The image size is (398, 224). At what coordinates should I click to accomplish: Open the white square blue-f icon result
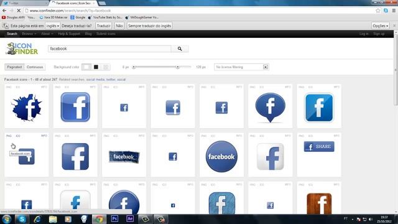click(271, 156)
